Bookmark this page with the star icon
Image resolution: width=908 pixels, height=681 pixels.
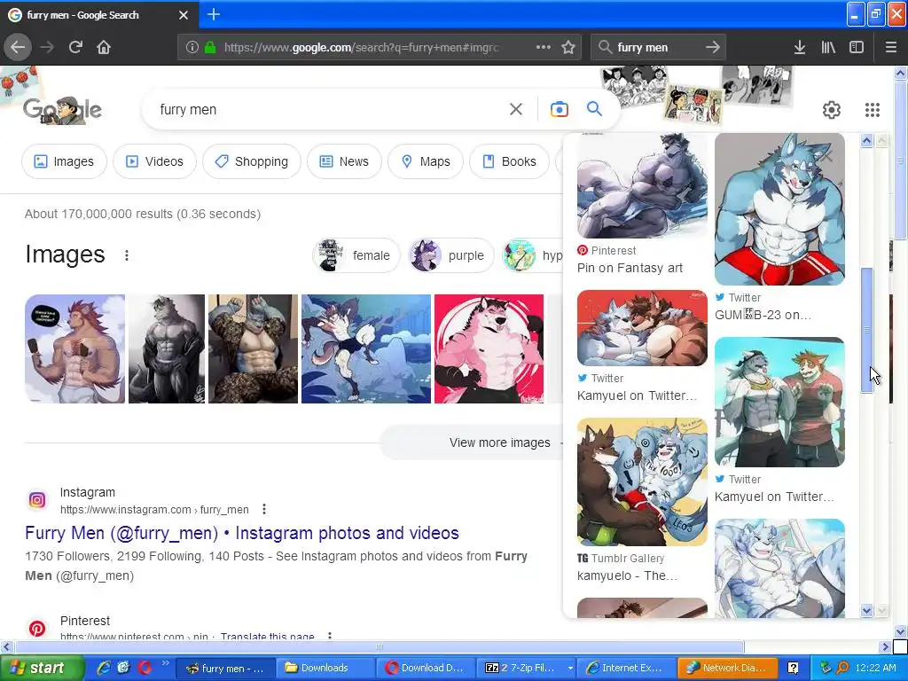[568, 47]
